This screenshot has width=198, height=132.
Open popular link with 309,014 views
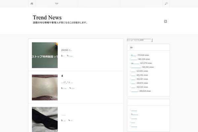pos(135,91)
